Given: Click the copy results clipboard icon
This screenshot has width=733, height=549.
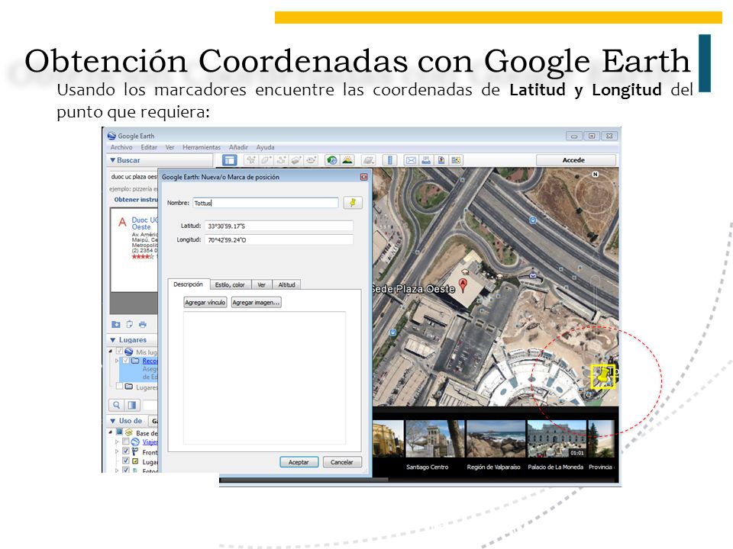Looking at the screenshot, I should tap(129, 324).
